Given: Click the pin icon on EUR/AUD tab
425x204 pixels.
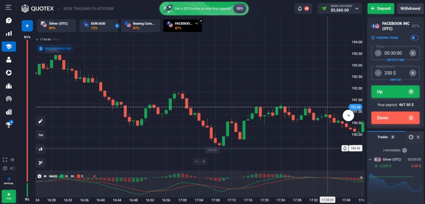Looking at the screenshot, I should pos(117,26).
